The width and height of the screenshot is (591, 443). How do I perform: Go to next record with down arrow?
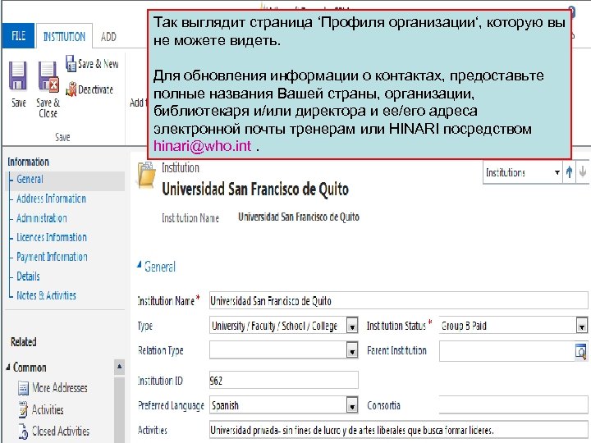point(583,171)
